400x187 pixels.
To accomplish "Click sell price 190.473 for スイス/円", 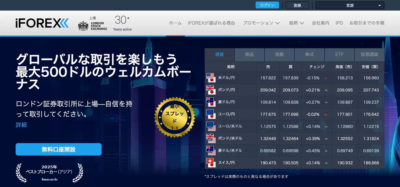I will [x=268, y=163].
